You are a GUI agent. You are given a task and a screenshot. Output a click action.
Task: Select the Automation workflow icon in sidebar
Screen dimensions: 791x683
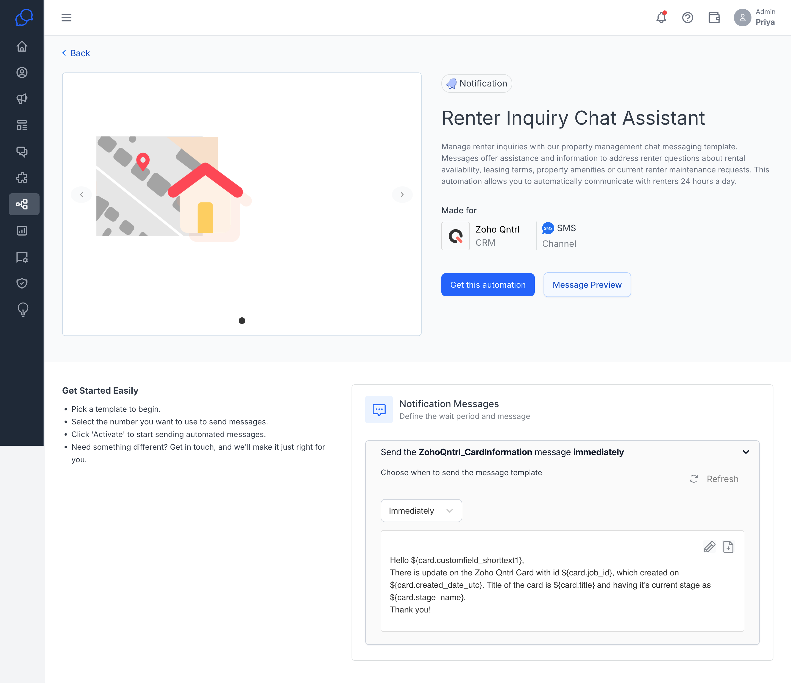(24, 204)
